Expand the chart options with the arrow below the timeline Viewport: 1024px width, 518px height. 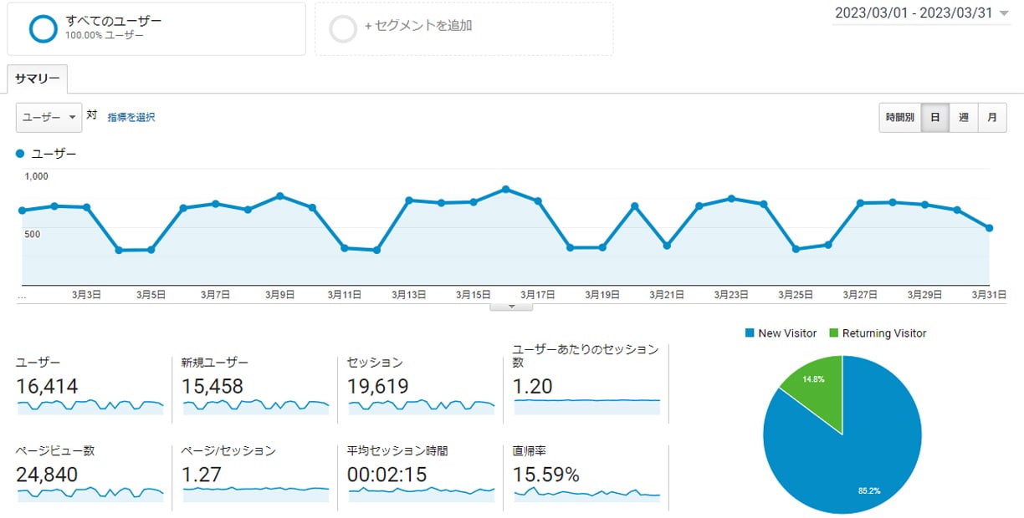coord(511,307)
